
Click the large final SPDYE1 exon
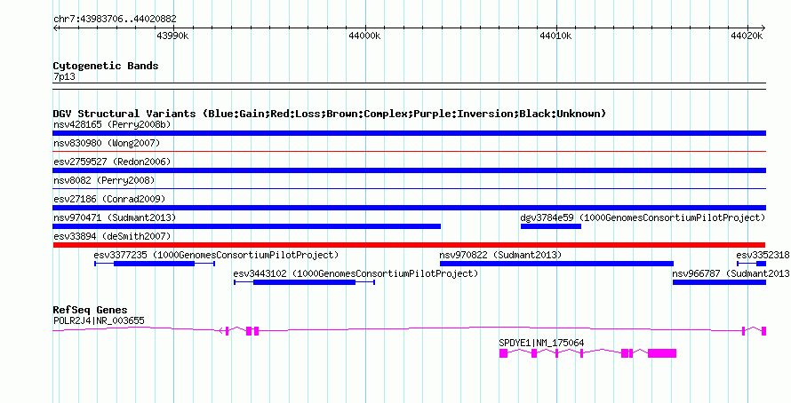coord(662,353)
